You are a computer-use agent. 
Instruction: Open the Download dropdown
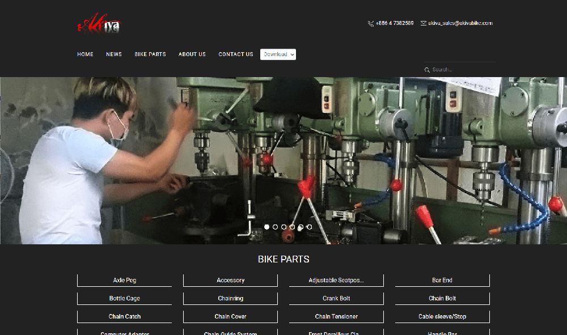[x=278, y=54]
